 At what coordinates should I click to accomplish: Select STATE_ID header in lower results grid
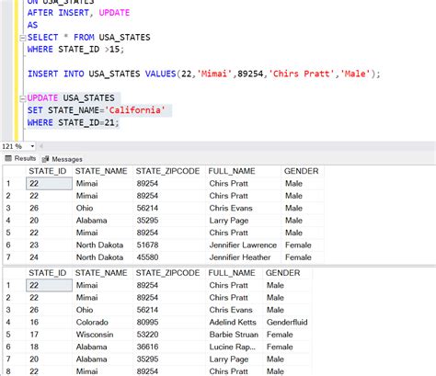tap(48, 273)
